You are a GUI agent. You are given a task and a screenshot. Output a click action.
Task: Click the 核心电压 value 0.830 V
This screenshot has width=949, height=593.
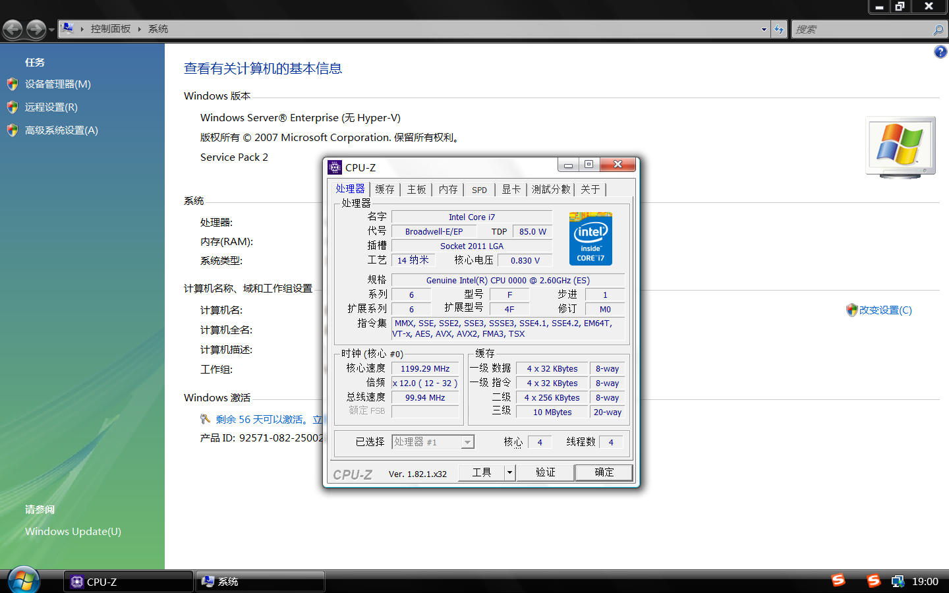click(525, 261)
